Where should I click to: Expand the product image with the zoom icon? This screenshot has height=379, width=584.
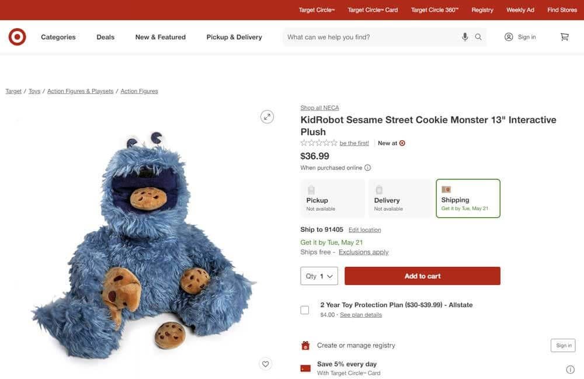tap(266, 116)
